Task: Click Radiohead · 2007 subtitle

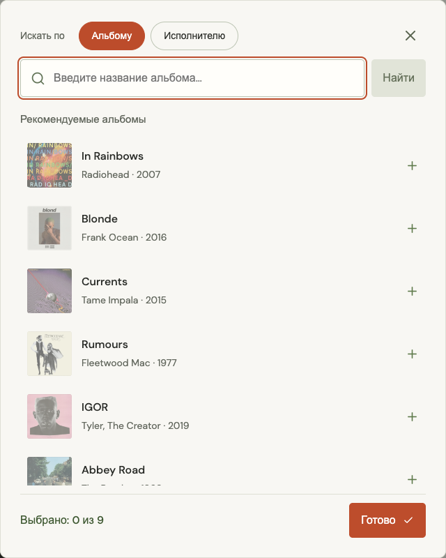Action: tap(121, 175)
